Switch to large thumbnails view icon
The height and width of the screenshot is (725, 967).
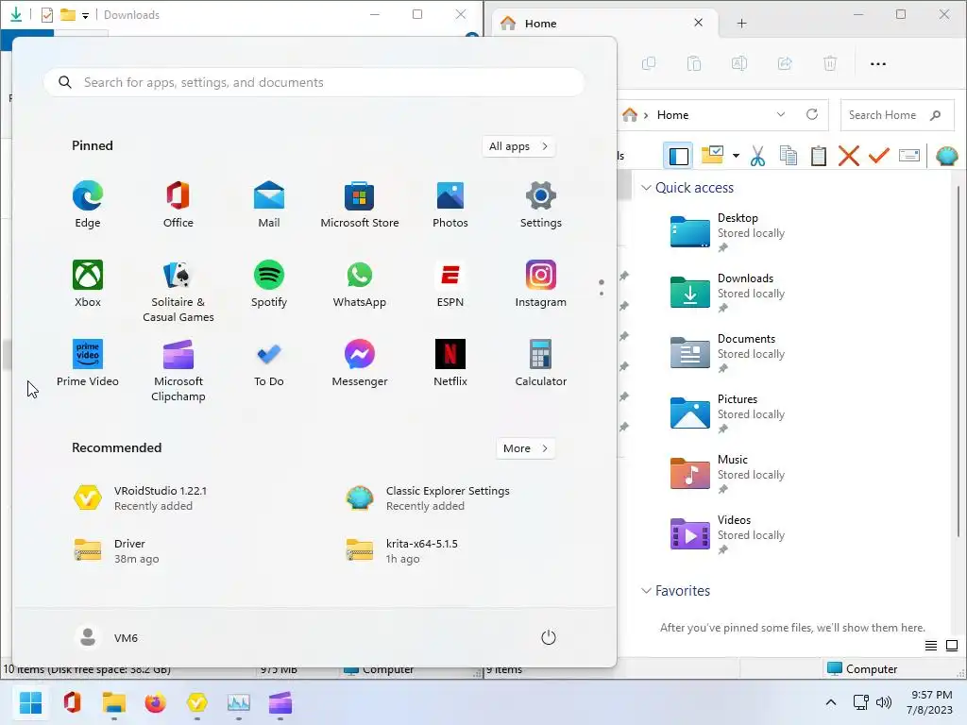[952, 646]
